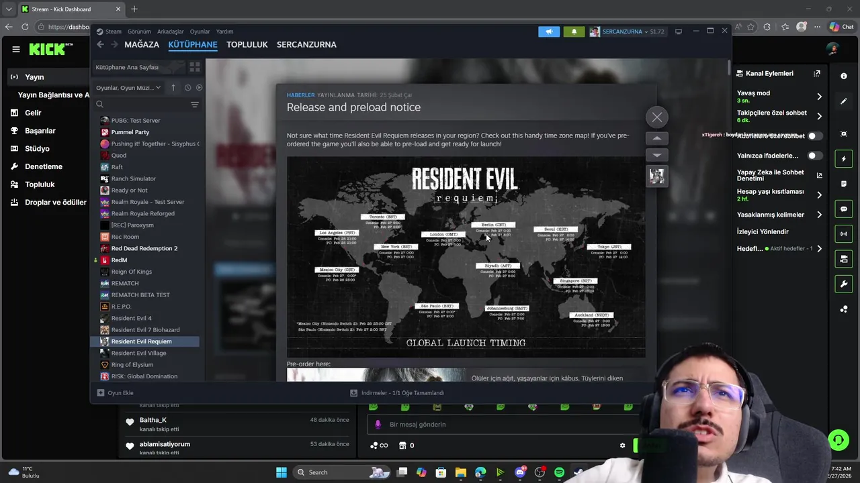
Task: Open File Explorer from taskbar
Action: pos(460,472)
